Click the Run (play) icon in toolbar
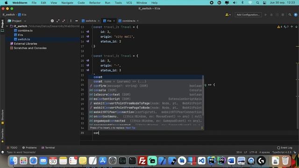 coord(266,14)
